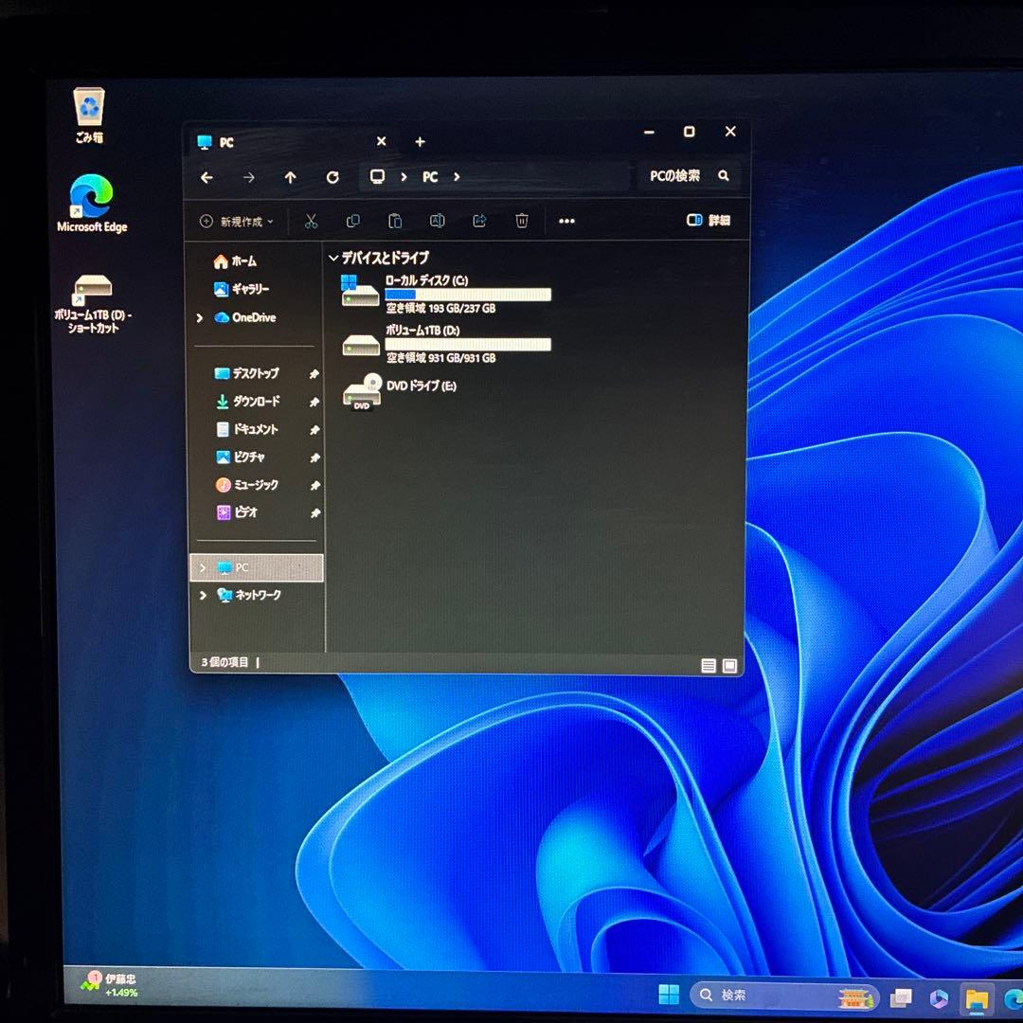Screen dimensions: 1023x1023
Task: Pin toggle next to ダウンロード entry
Action: 315,402
